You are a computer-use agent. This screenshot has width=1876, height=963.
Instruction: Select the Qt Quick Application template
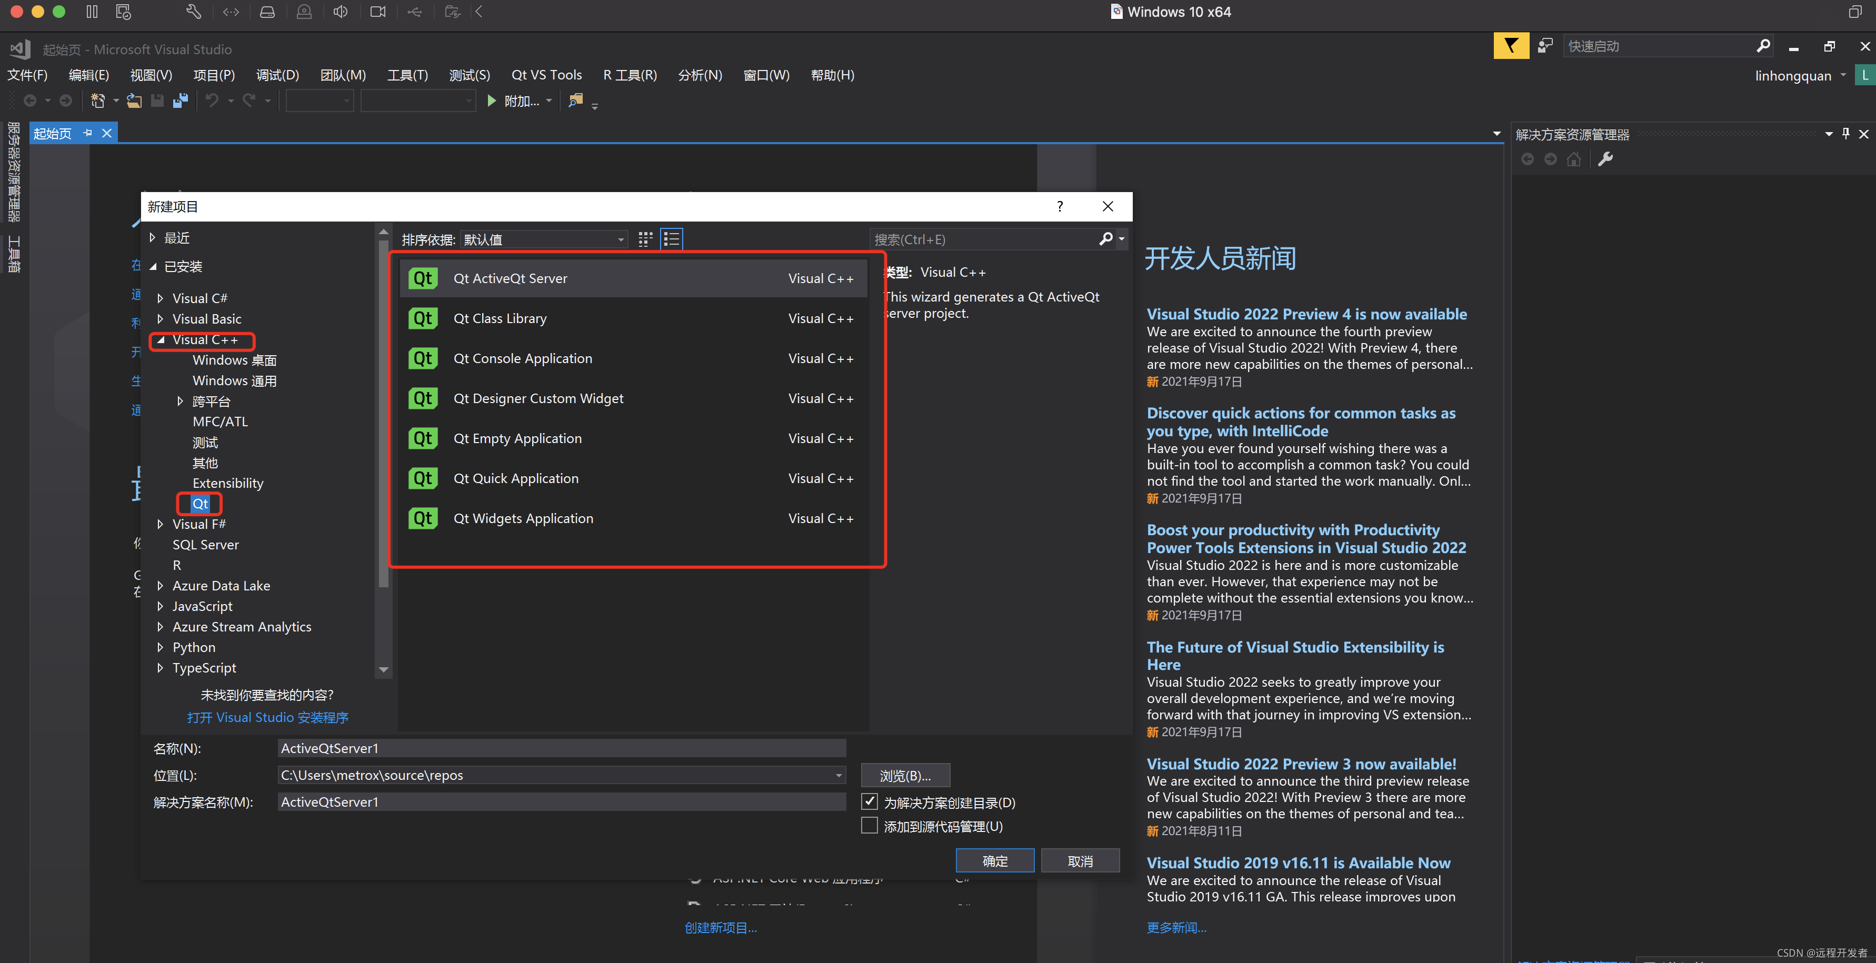(x=633, y=478)
